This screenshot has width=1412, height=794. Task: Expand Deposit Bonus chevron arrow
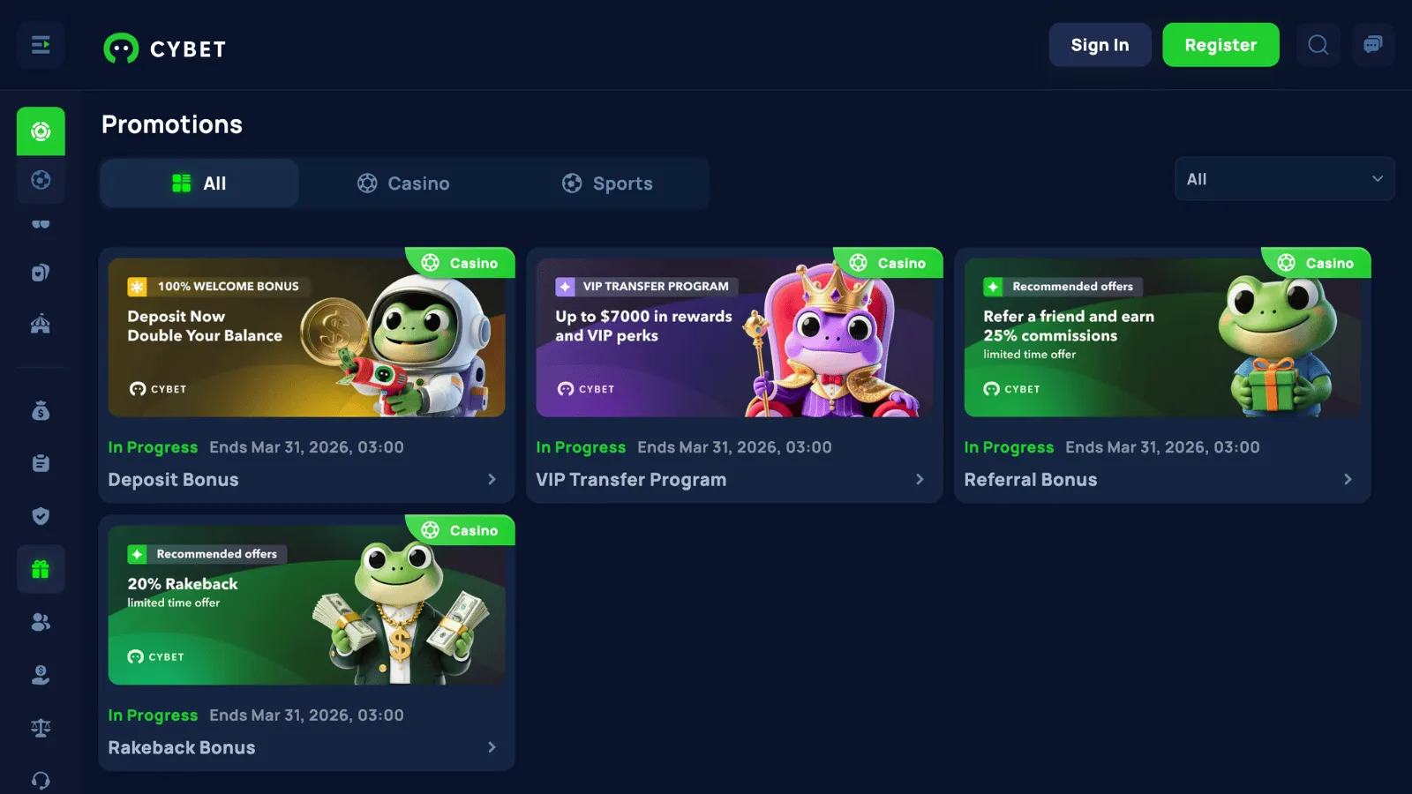click(x=492, y=479)
